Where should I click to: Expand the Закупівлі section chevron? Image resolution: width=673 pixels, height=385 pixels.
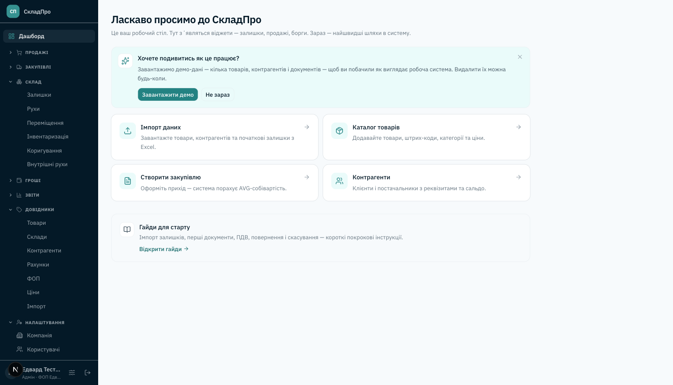(10, 67)
